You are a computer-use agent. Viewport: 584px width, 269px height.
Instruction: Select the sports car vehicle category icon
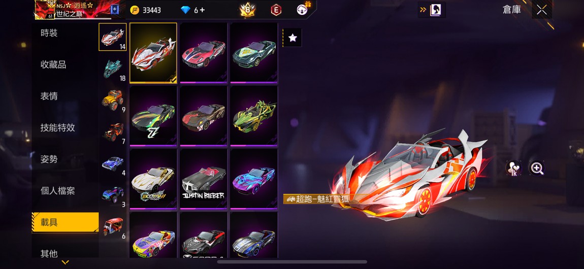point(112,37)
